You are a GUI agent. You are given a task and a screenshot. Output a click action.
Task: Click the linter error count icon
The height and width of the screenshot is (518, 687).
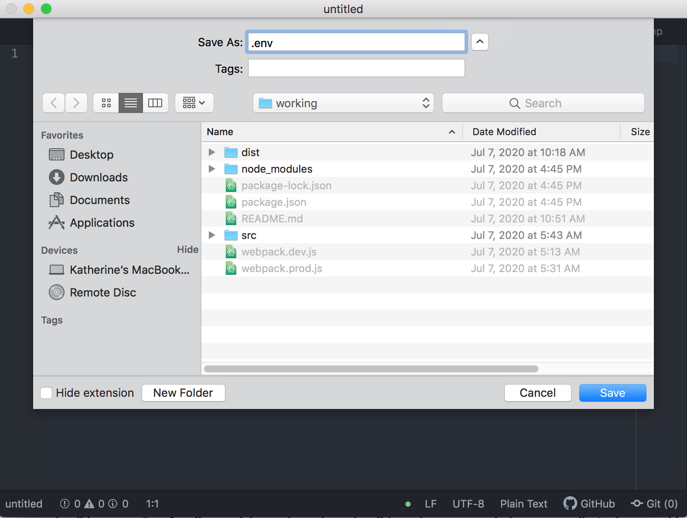click(x=65, y=504)
